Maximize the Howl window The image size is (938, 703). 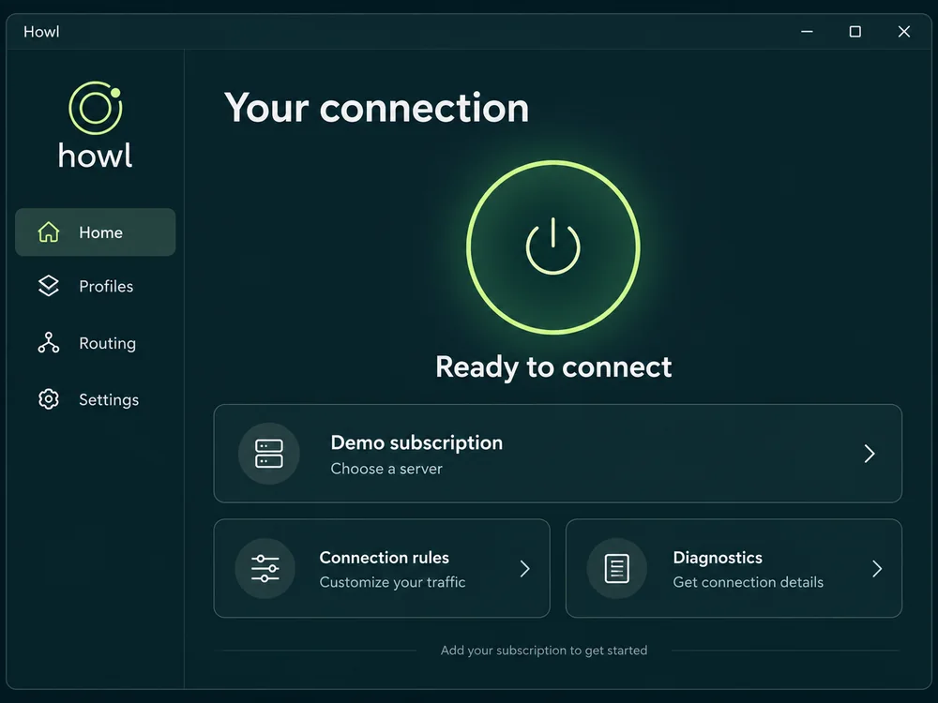(x=855, y=31)
